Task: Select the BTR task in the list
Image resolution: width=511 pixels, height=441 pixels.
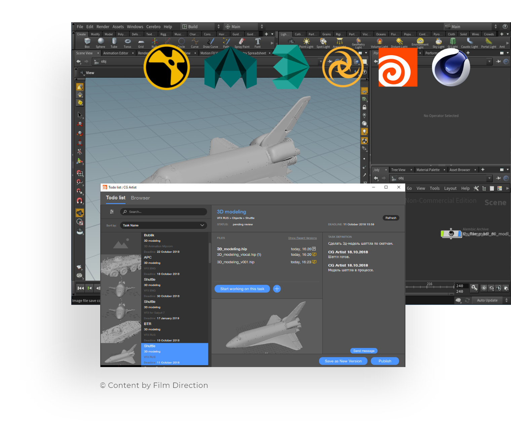Action: pos(154,332)
